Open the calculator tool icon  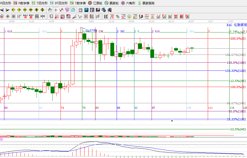[86, 10]
